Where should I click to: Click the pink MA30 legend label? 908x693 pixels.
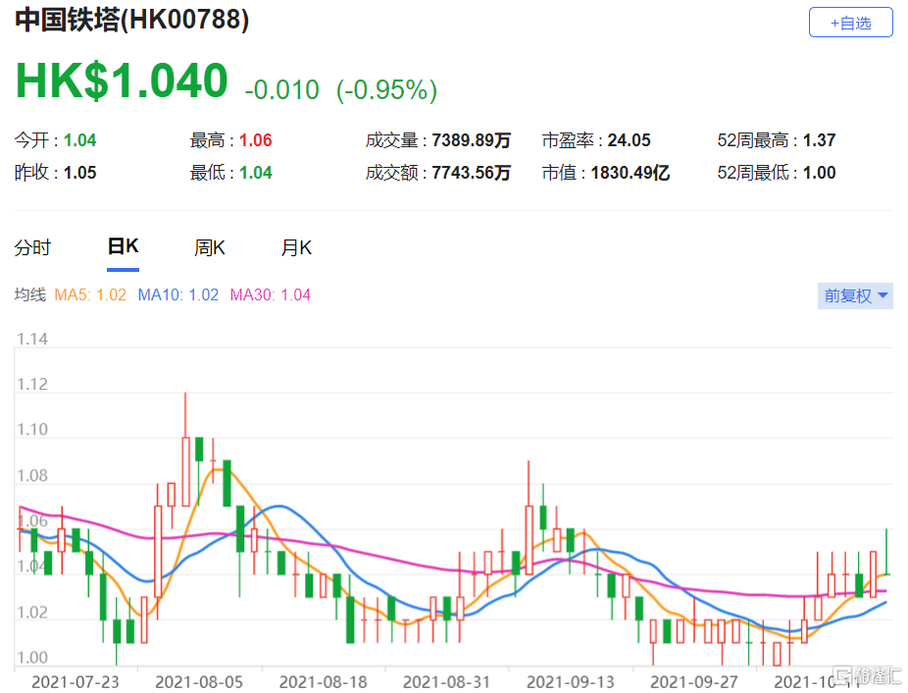270,294
